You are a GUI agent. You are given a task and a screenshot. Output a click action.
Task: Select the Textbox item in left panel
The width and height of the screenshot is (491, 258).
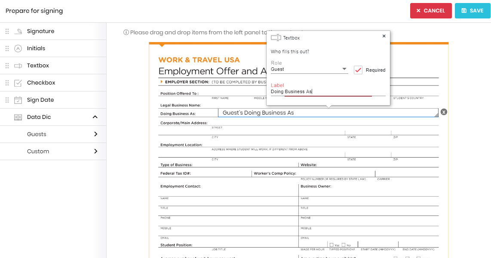tap(53, 66)
